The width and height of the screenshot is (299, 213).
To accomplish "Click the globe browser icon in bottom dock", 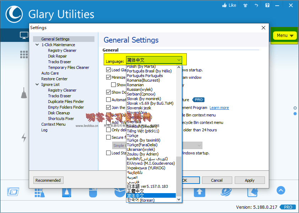I will tap(226, 192).
